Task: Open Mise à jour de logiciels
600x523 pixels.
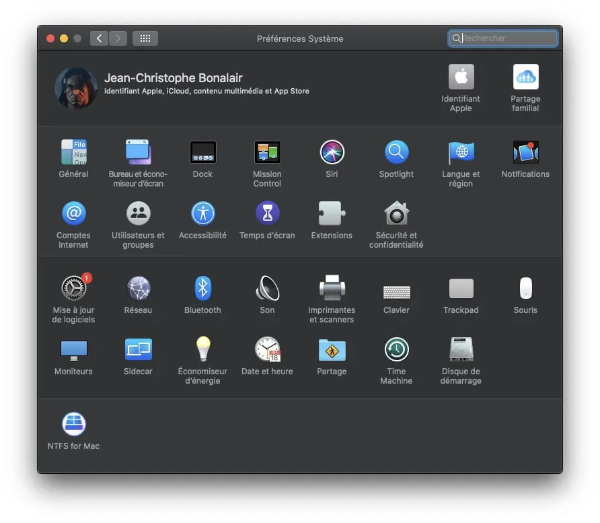Action: pos(73,288)
